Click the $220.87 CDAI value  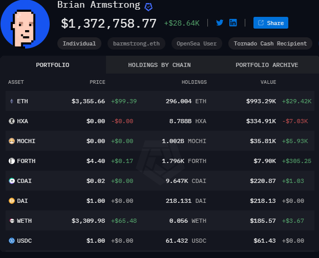click(x=263, y=181)
